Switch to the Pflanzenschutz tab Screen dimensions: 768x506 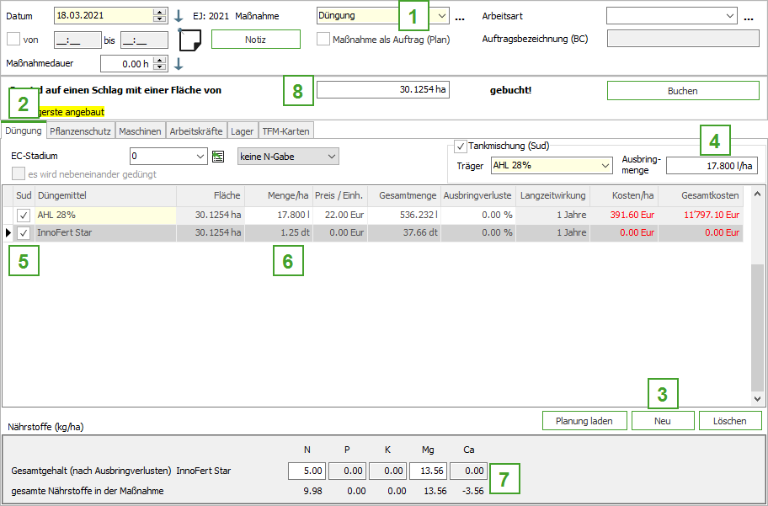point(80,130)
